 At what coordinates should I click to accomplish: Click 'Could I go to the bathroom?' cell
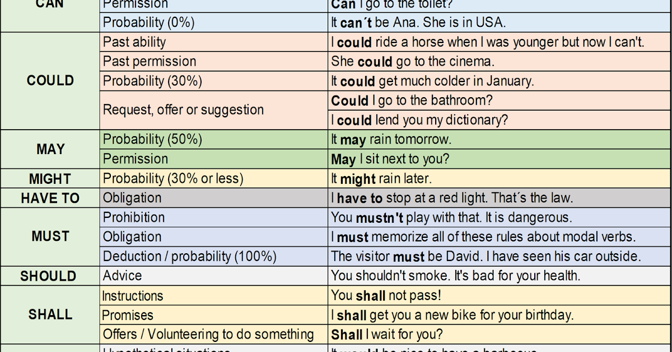pos(500,101)
